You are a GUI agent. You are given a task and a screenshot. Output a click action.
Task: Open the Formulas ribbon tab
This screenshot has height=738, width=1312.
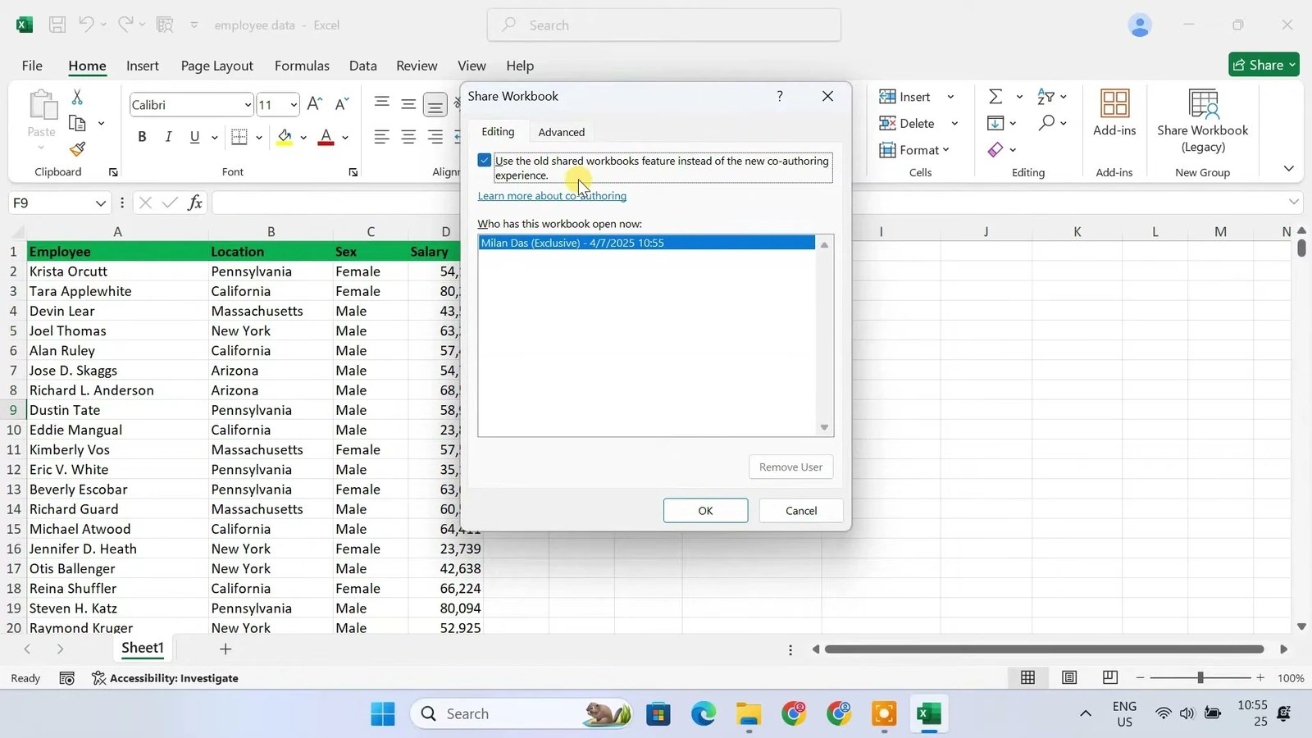tap(302, 66)
